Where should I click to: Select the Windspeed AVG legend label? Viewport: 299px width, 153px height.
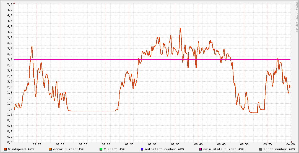click(21, 149)
